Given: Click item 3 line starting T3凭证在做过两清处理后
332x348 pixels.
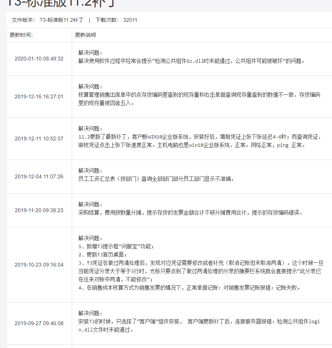Looking at the screenshot, I should tap(201, 263).
